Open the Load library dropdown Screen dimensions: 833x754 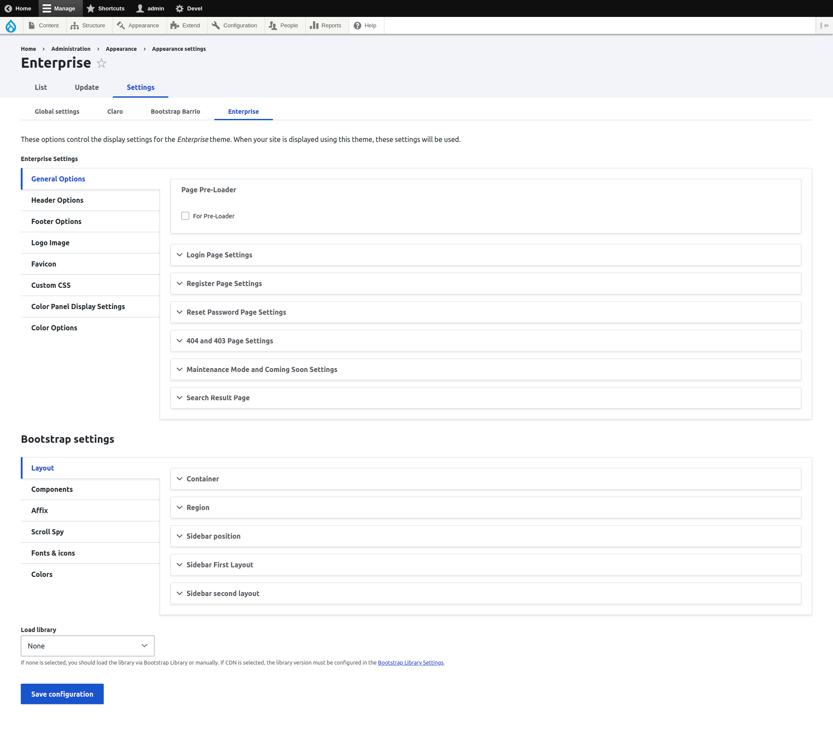[x=87, y=646]
